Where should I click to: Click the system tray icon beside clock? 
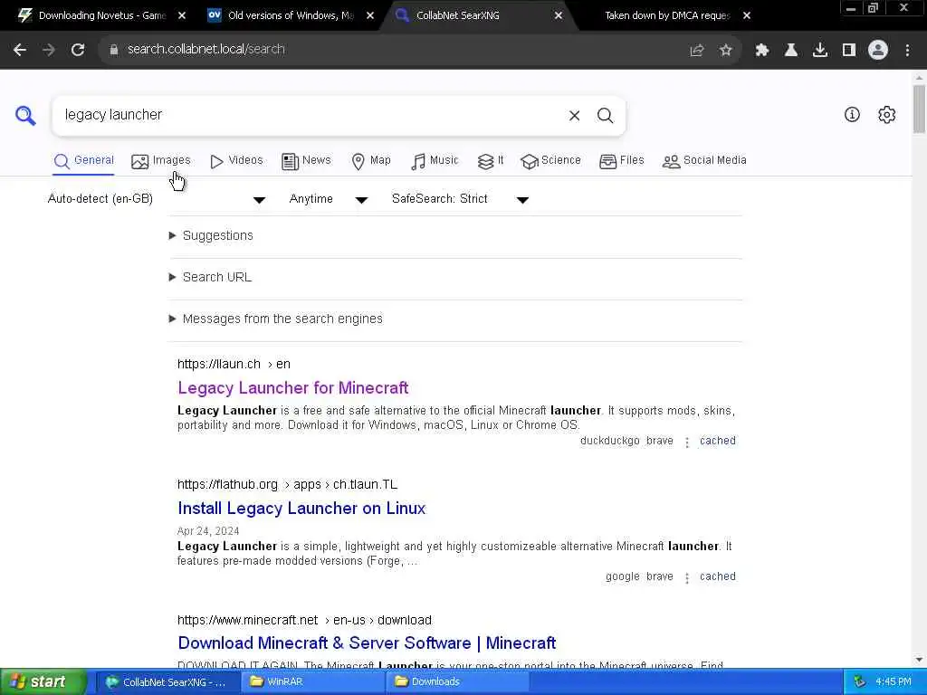(860, 682)
